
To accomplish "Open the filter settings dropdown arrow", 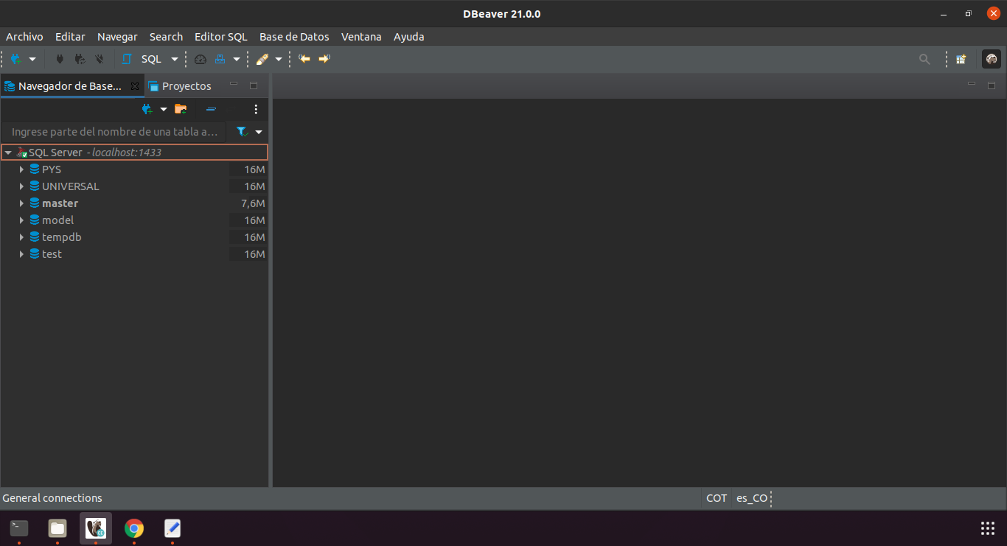I will point(259,132).
